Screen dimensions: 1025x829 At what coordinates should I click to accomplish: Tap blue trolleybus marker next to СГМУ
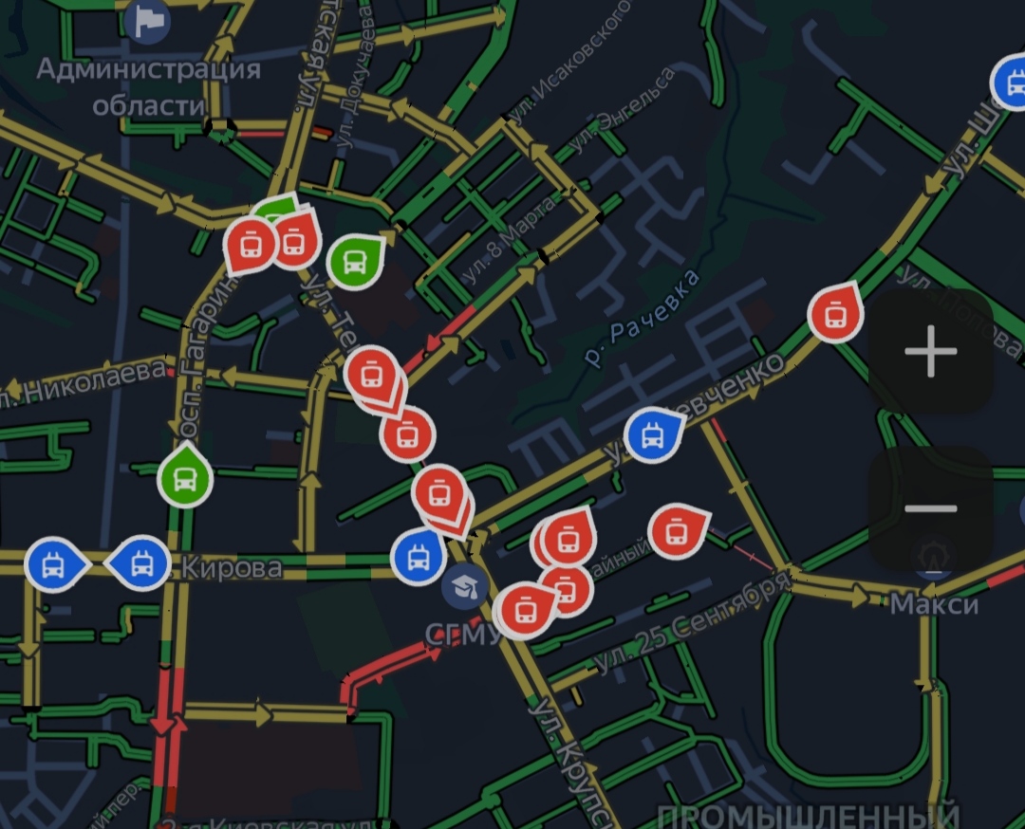pyautogui.click(x=419, y=557)
